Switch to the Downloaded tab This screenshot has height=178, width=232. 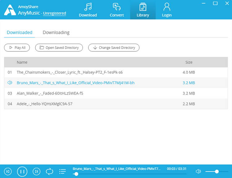tap(19, 32)
